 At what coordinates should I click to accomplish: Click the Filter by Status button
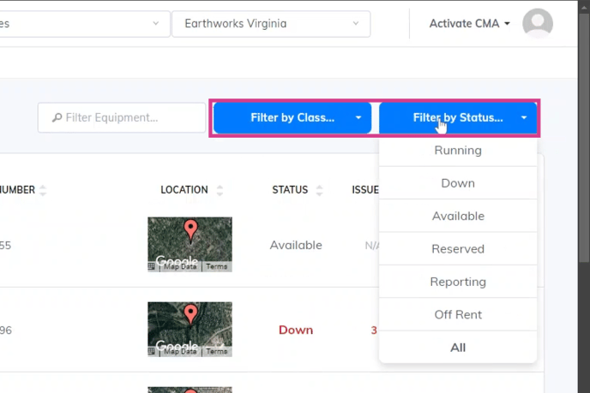tap(458, 118)
